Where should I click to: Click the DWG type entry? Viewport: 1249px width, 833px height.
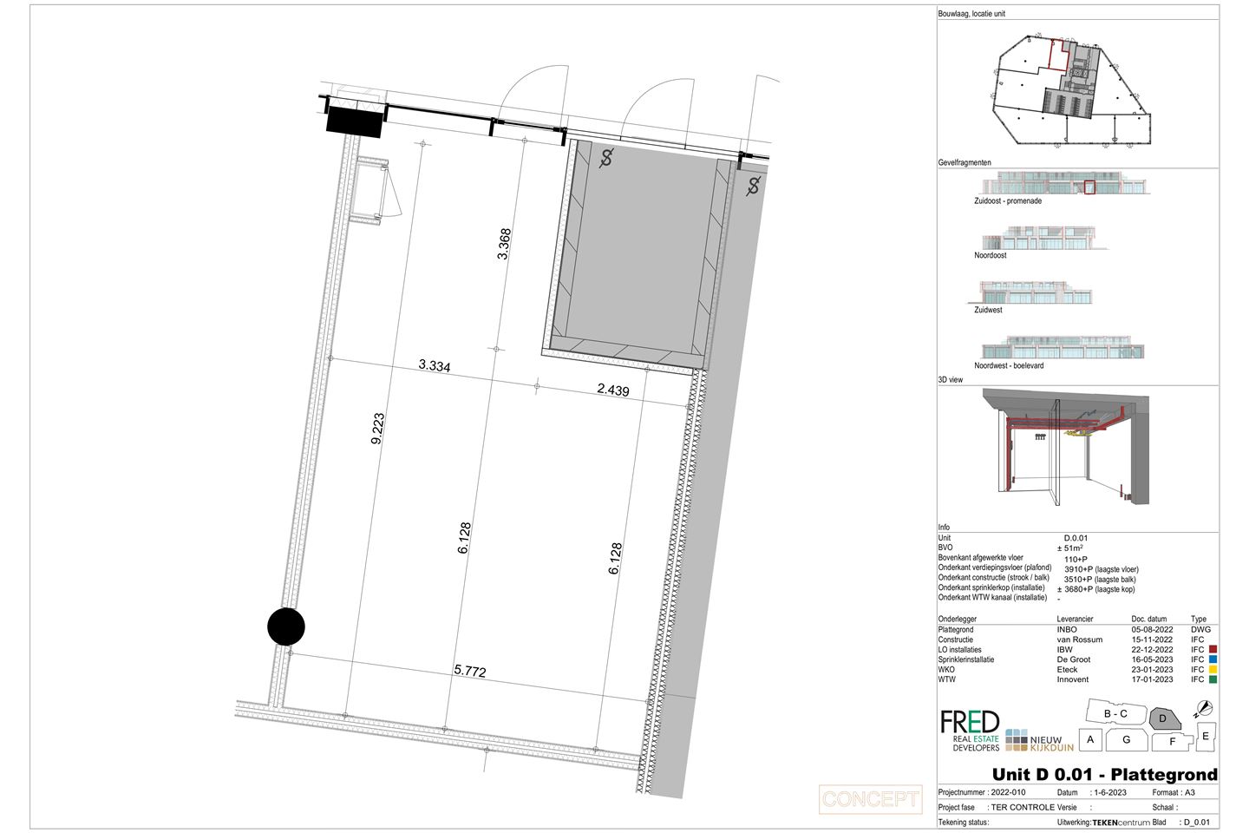pos(1200,629)
